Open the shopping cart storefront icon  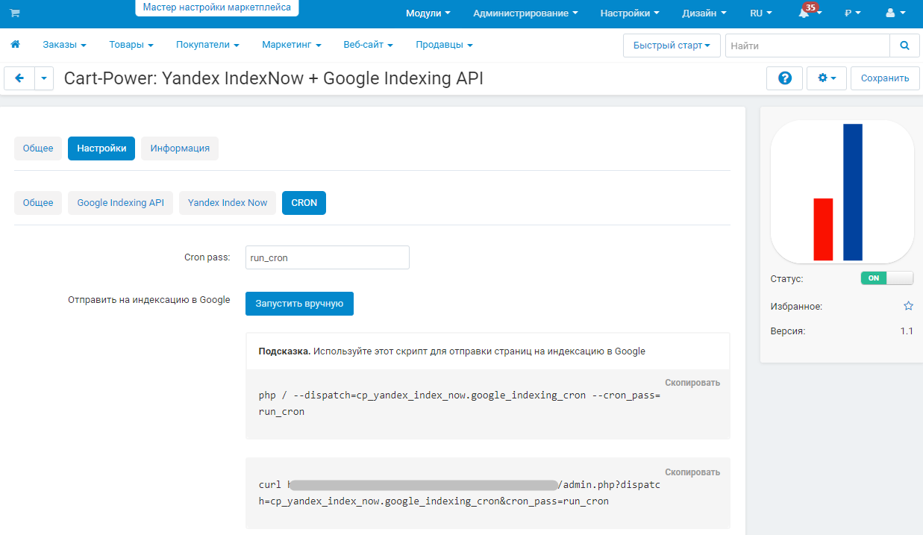(x=15, y=13)
